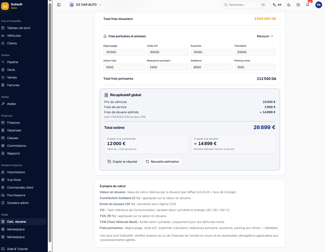
Task: Toggle dark mode moon icon
Action: 289,5
